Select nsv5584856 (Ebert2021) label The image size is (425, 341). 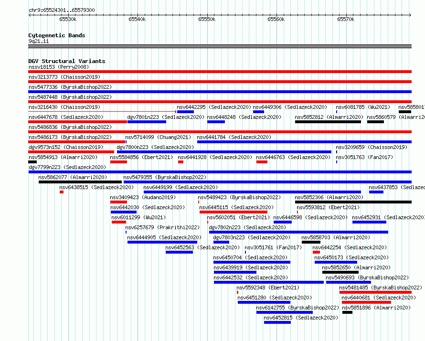[141, 157]
